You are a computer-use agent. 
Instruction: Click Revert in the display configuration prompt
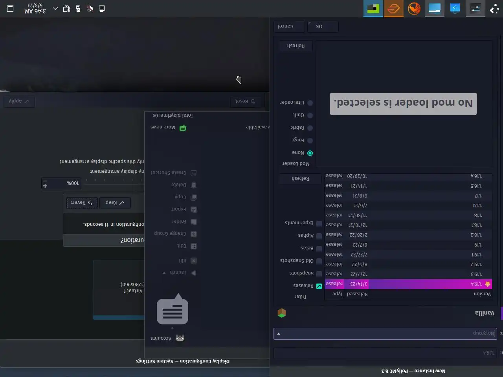point(82,203)
